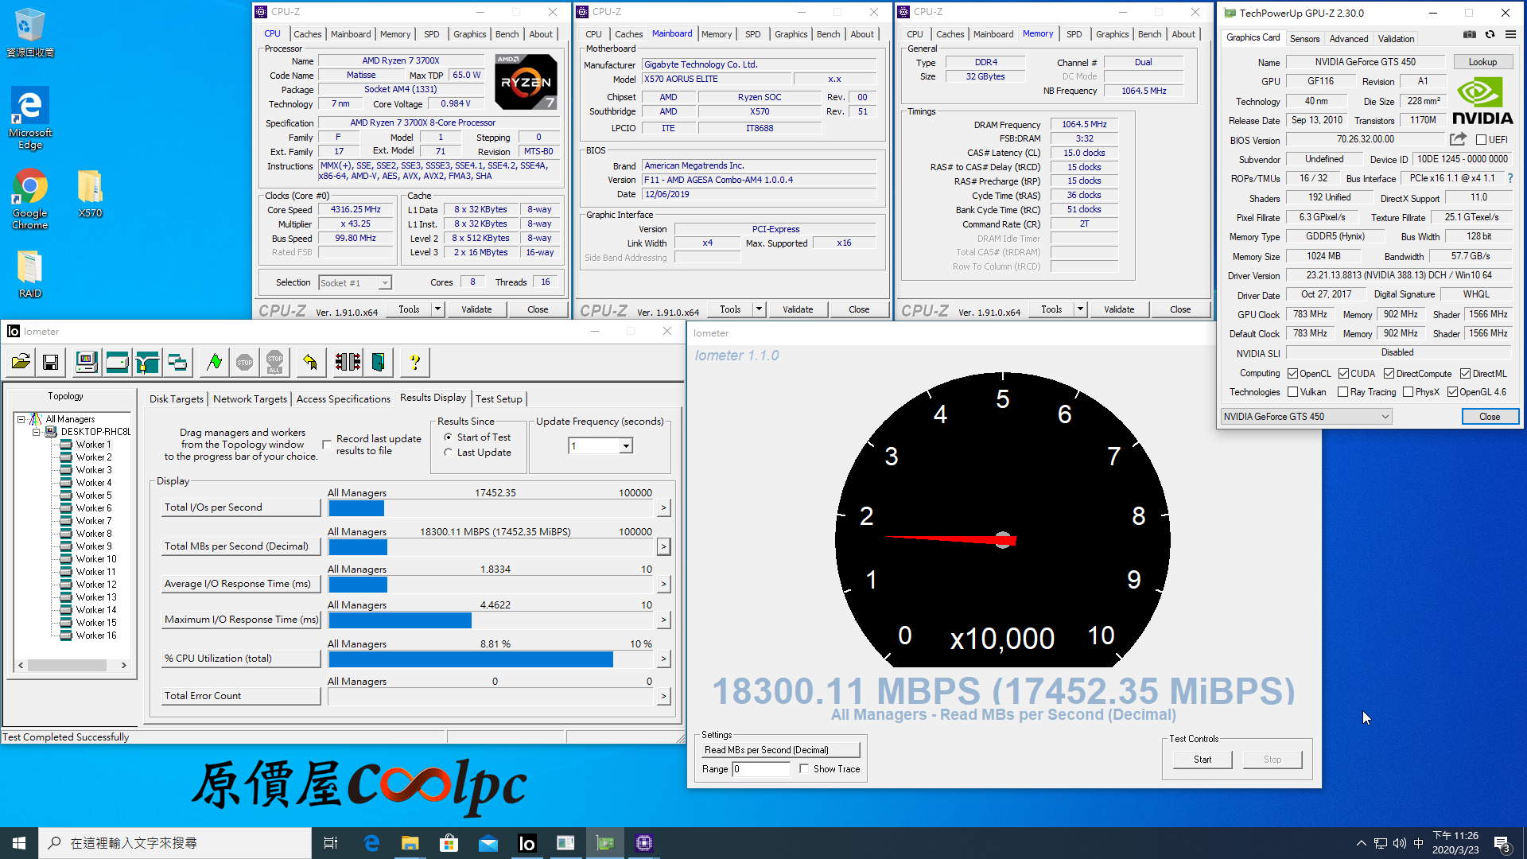The image size is (1527, 859).
Task: Open Update Frequency seconds dropdown
Action: point(627,446)
